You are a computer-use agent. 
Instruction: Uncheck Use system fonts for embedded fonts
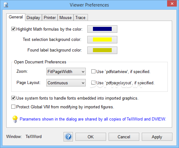(x=13, y=98)
